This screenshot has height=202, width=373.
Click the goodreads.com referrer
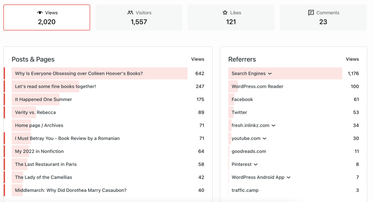[249, 151]
